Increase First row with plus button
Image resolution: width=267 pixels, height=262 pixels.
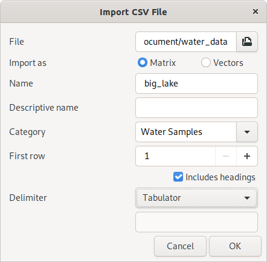[247, 156]
